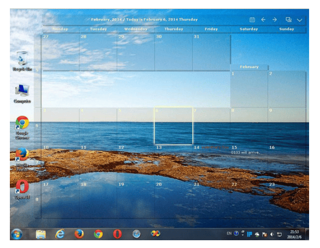Select the highlighted today cell, February 6
The height and width of the screenshot is (248, 320).
(x=174, y=125)
